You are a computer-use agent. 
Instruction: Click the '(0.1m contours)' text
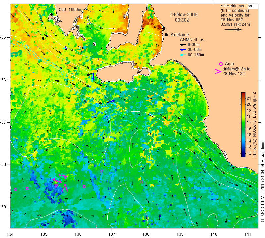[x=235, y=11]
